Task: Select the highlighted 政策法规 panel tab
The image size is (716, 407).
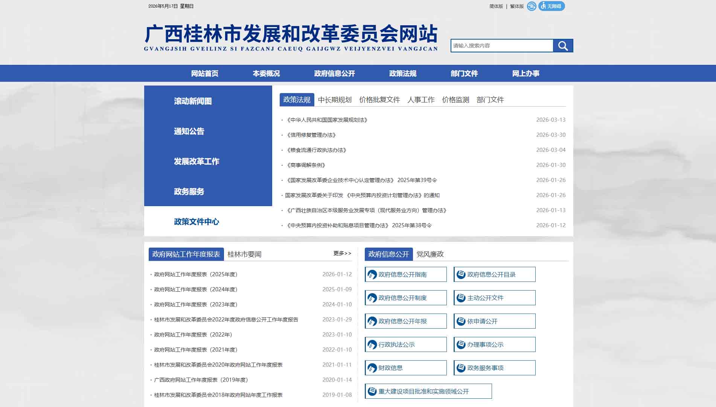Action: click(297, 99)
